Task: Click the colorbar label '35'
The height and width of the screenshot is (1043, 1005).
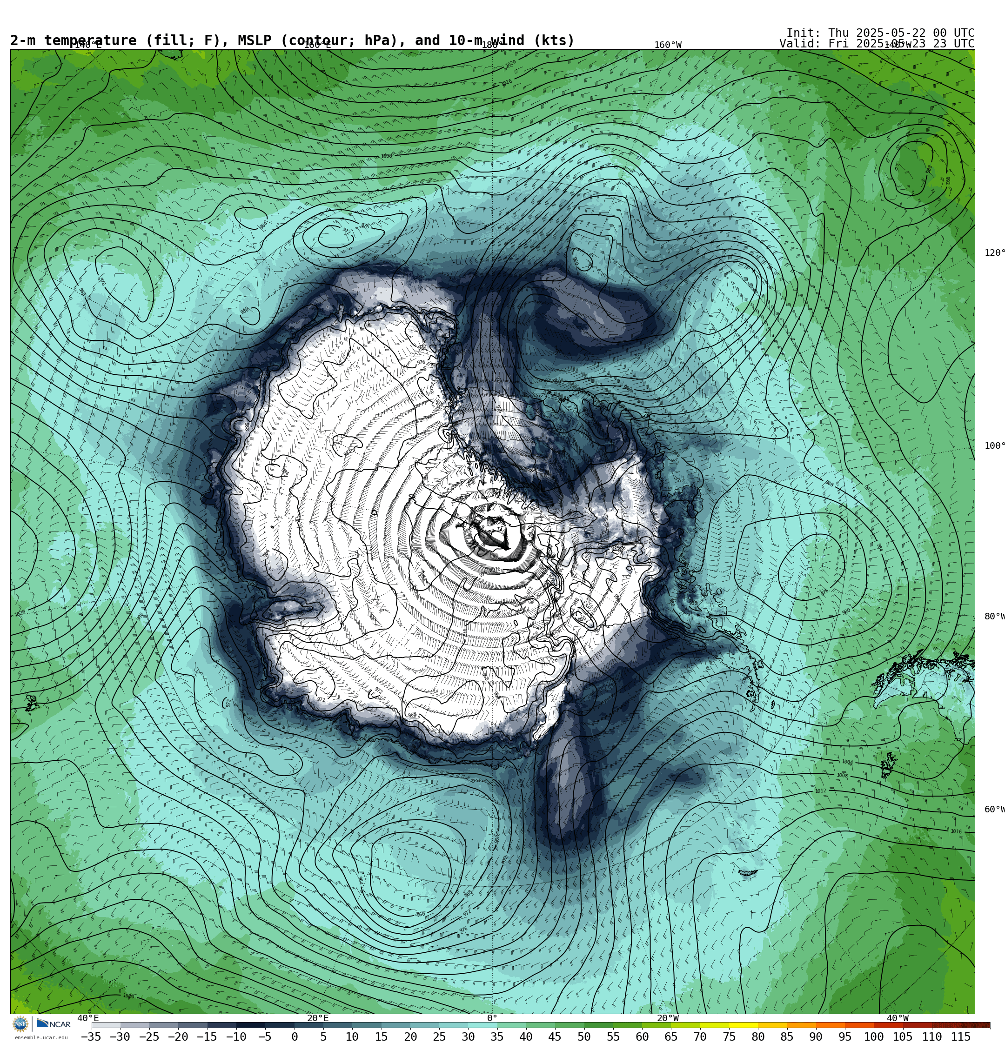Action: [497, 1036]
